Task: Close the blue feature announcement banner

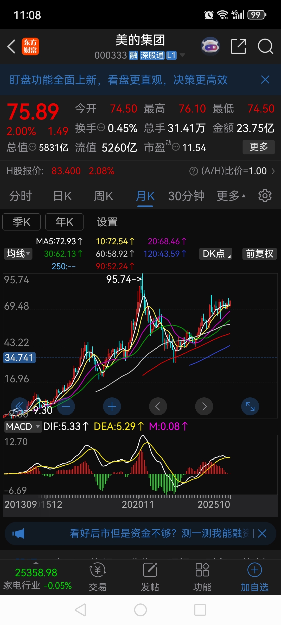Action: pyautogui.click(x=265, y=80)
